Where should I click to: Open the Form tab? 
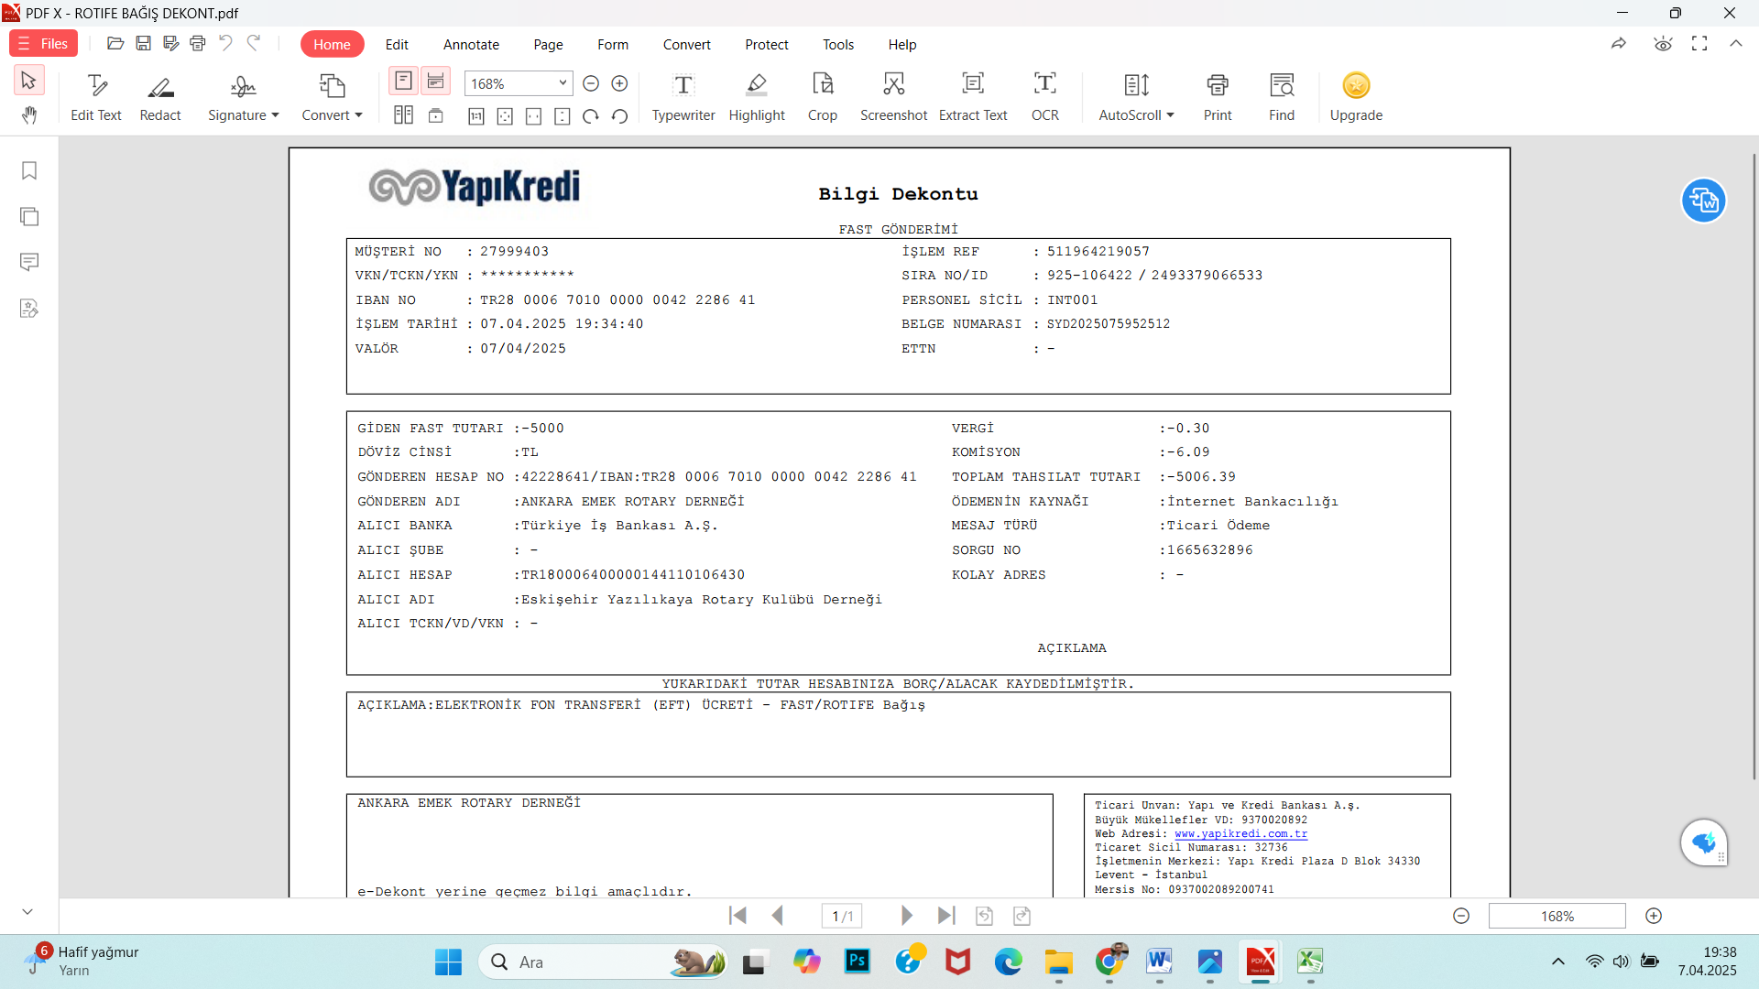click(613, 44)
